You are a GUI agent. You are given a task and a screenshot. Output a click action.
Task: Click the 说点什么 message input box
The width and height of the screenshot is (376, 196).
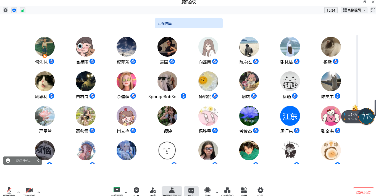23,161
